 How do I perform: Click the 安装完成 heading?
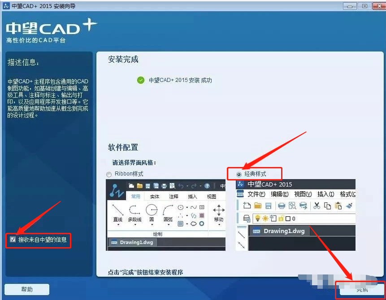[x=123, y=59]
